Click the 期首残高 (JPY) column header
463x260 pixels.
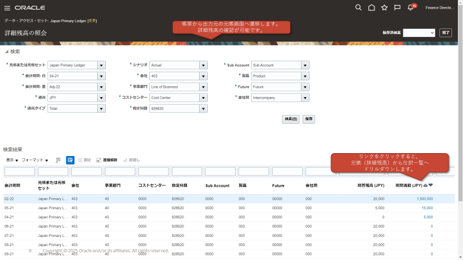[x=370, y=185]
